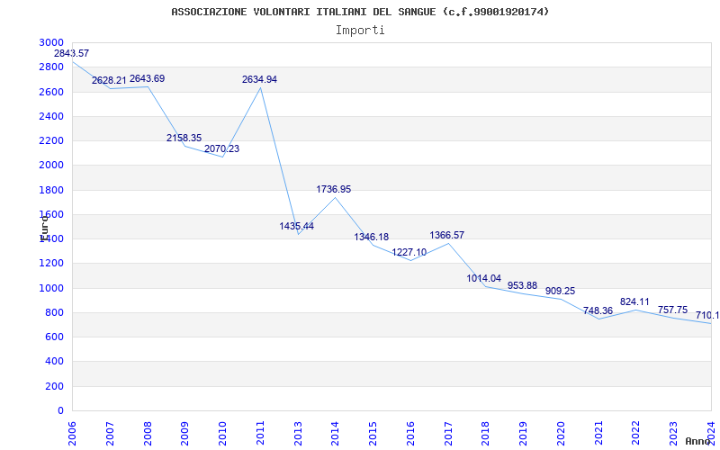Click the Importi subtitle
The height and width of the screenshot is (450, 720).
coord(360,31)
